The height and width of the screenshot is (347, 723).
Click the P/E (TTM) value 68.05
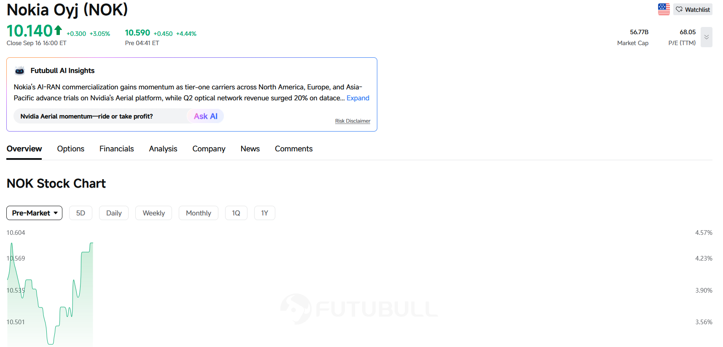(x=688, y=32)
